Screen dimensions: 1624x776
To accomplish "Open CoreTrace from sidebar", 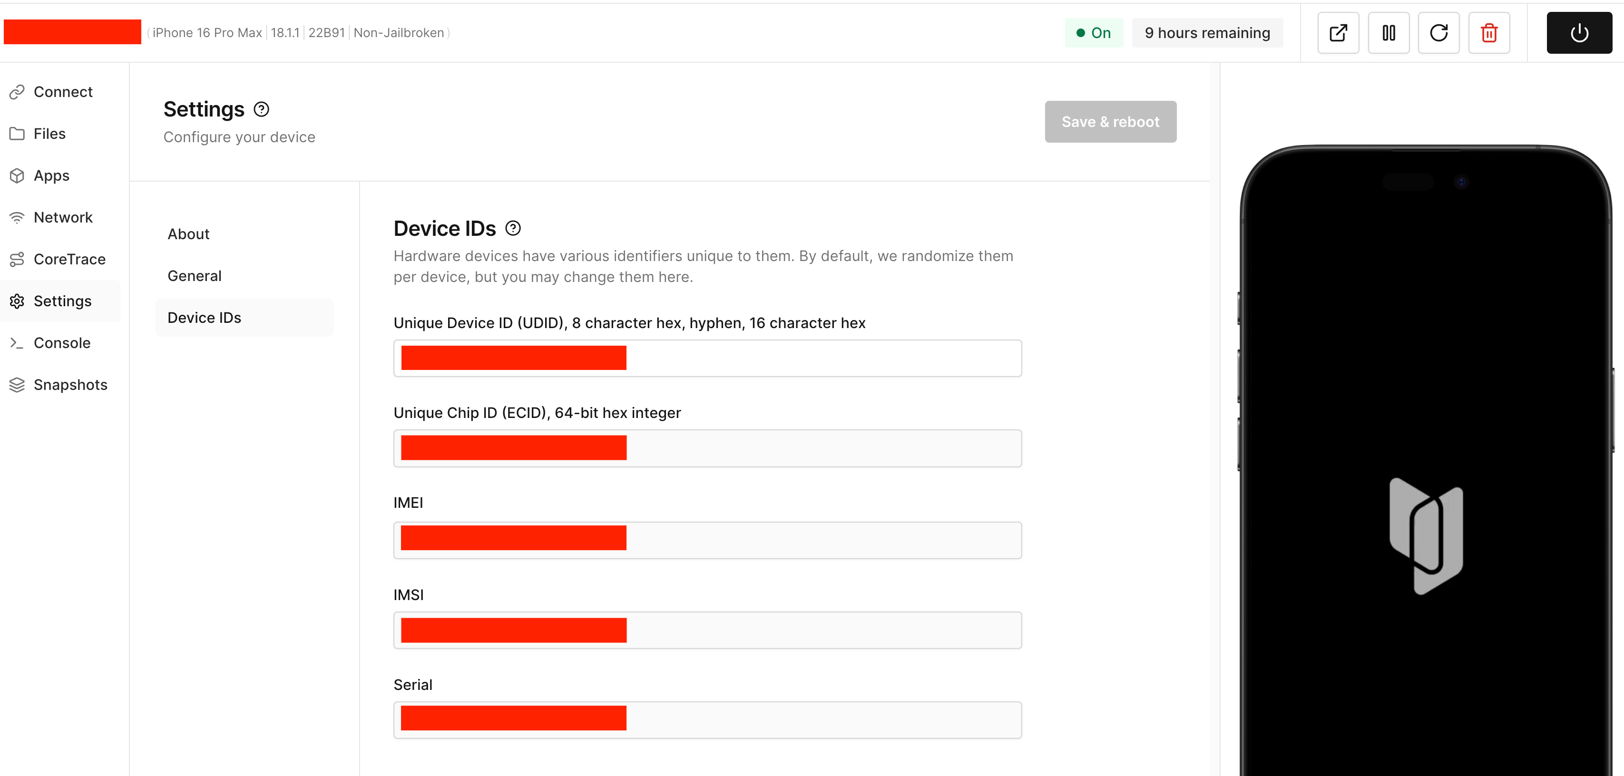I will point(68,259).
